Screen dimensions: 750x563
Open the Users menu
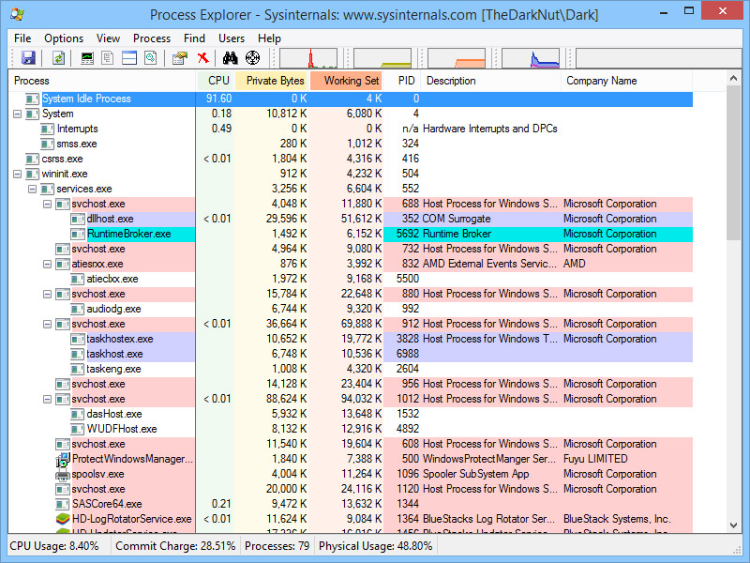click(x=232, y=38)
